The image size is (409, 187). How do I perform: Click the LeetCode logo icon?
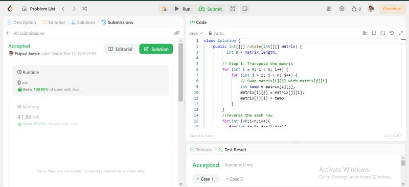pos(10,9)
